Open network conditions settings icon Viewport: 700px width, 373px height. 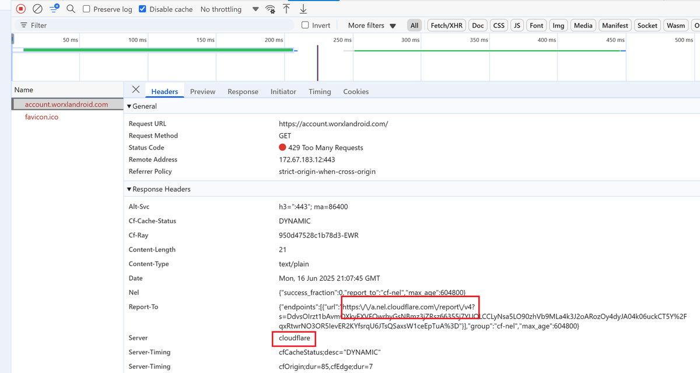(x=270, y=9)
